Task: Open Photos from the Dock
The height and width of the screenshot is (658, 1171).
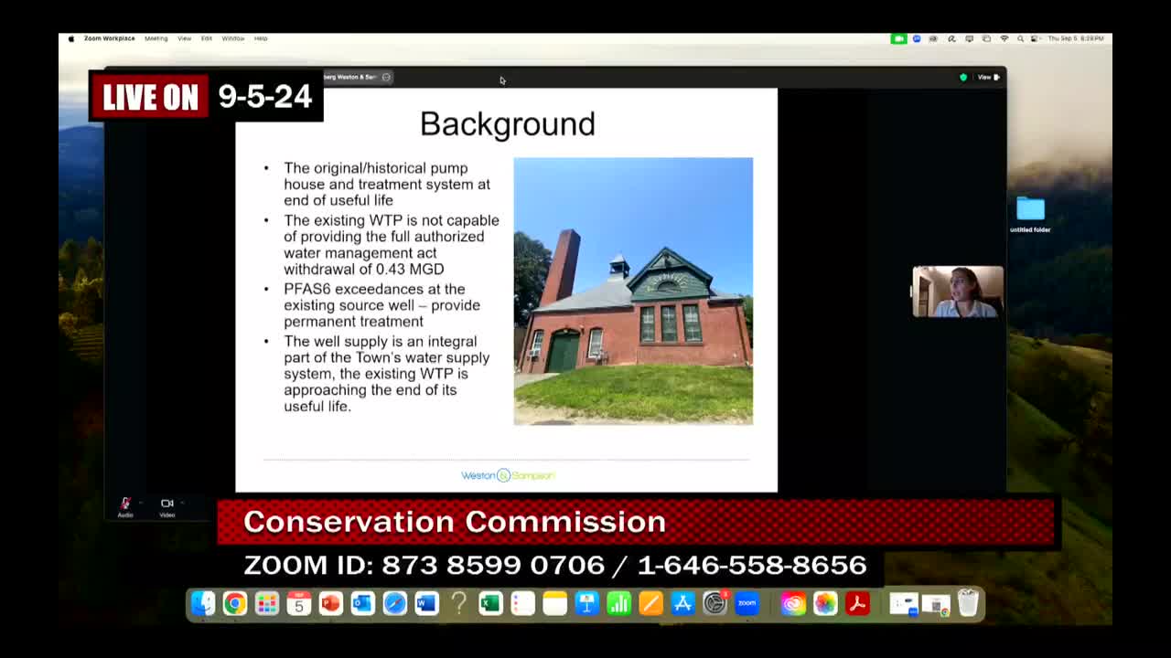Action: coord(825,603)
